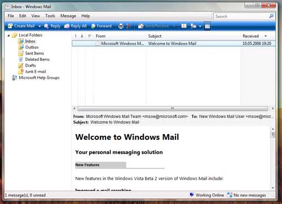The height and width of the screenshot is (204, 282).
Task: Open the View menu
Action: 36,16
